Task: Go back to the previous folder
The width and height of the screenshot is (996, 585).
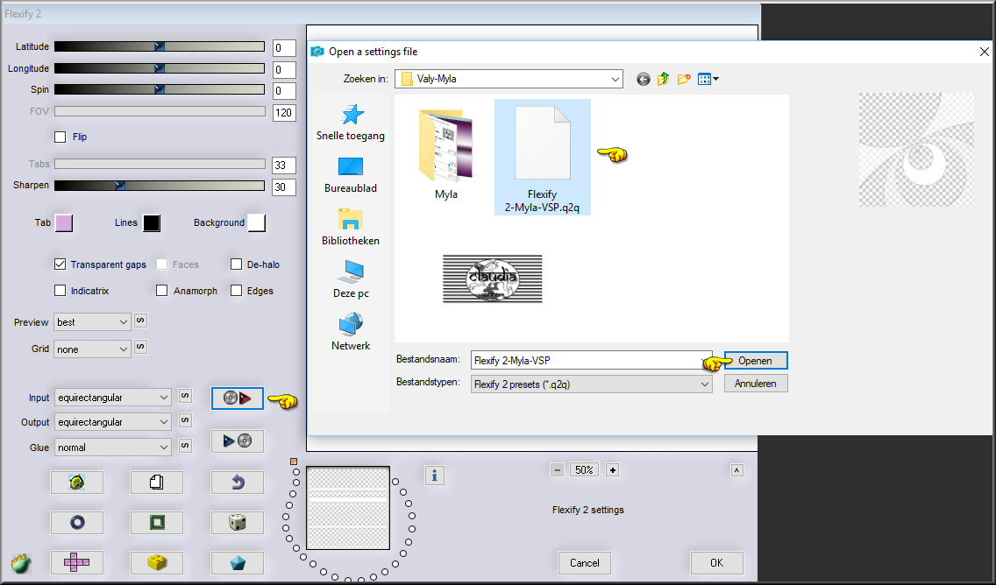Action: click(x=643, y=80)
